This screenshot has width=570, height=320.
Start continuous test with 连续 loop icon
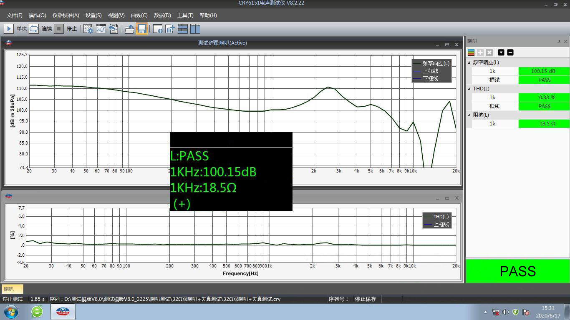click(34, 29)
